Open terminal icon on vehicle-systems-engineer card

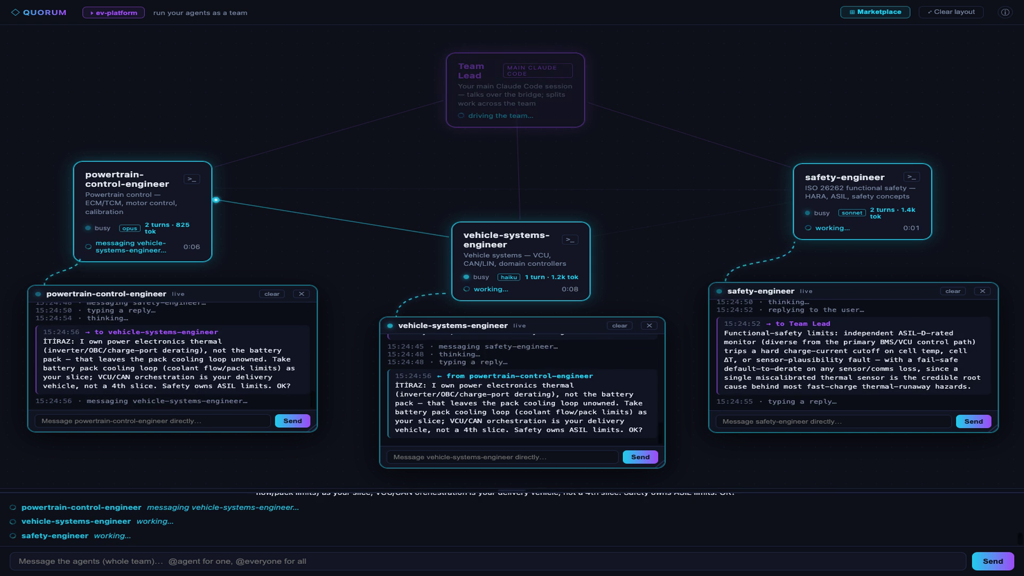point(570,240)
